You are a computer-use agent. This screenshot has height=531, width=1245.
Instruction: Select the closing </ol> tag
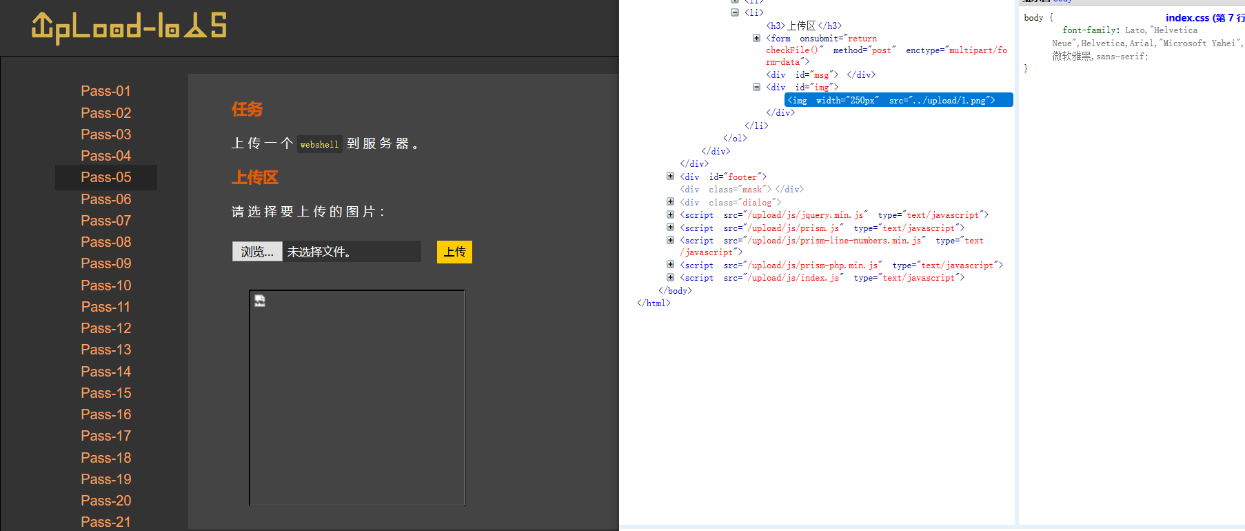click(x=735, y=138)
